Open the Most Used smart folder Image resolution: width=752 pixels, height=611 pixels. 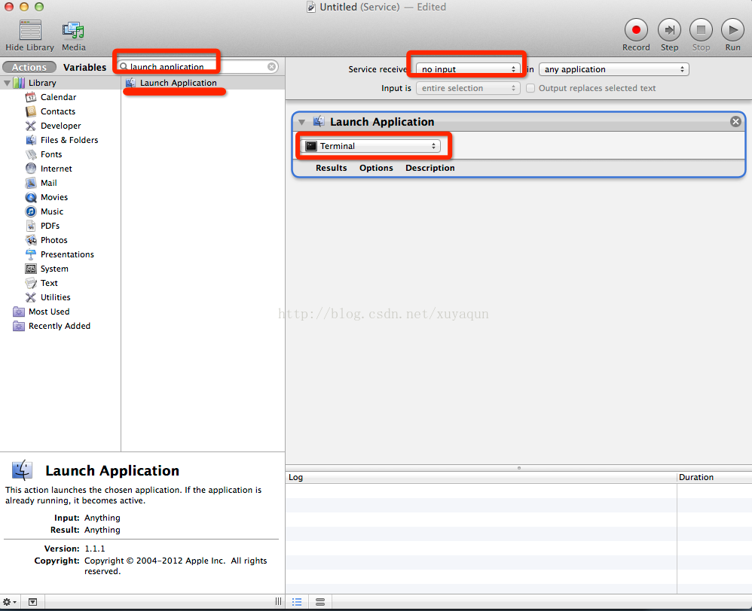(49, 312)
